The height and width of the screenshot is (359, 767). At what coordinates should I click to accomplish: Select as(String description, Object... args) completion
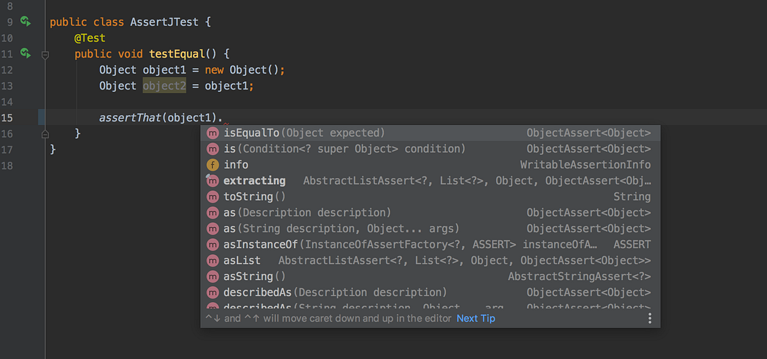pos(431,228)
